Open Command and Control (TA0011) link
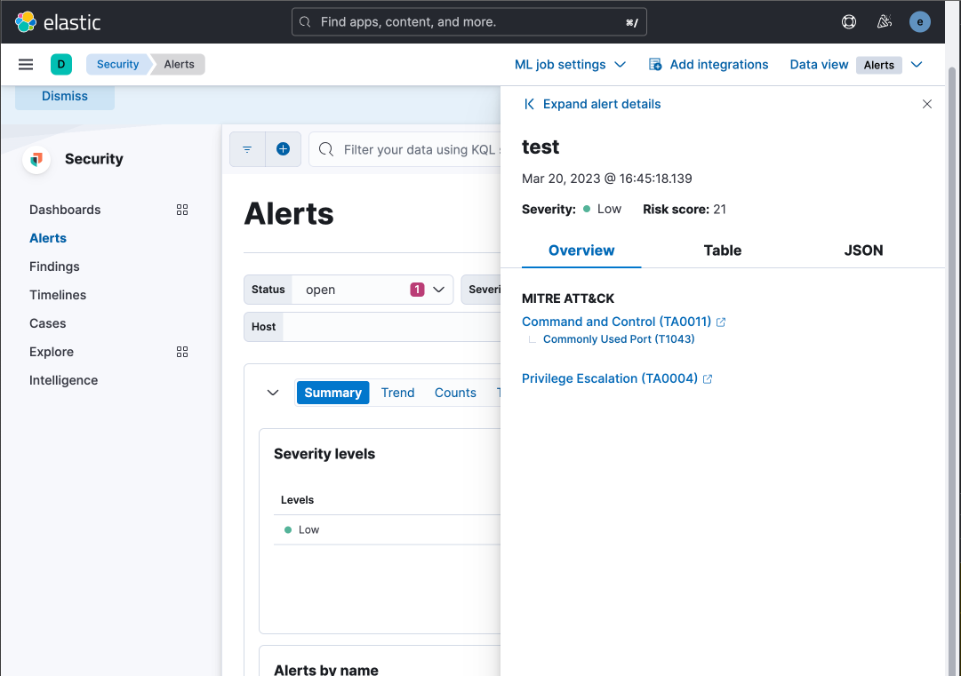The height and width of the screenshot is (676, 961). [x=617, y=322]
